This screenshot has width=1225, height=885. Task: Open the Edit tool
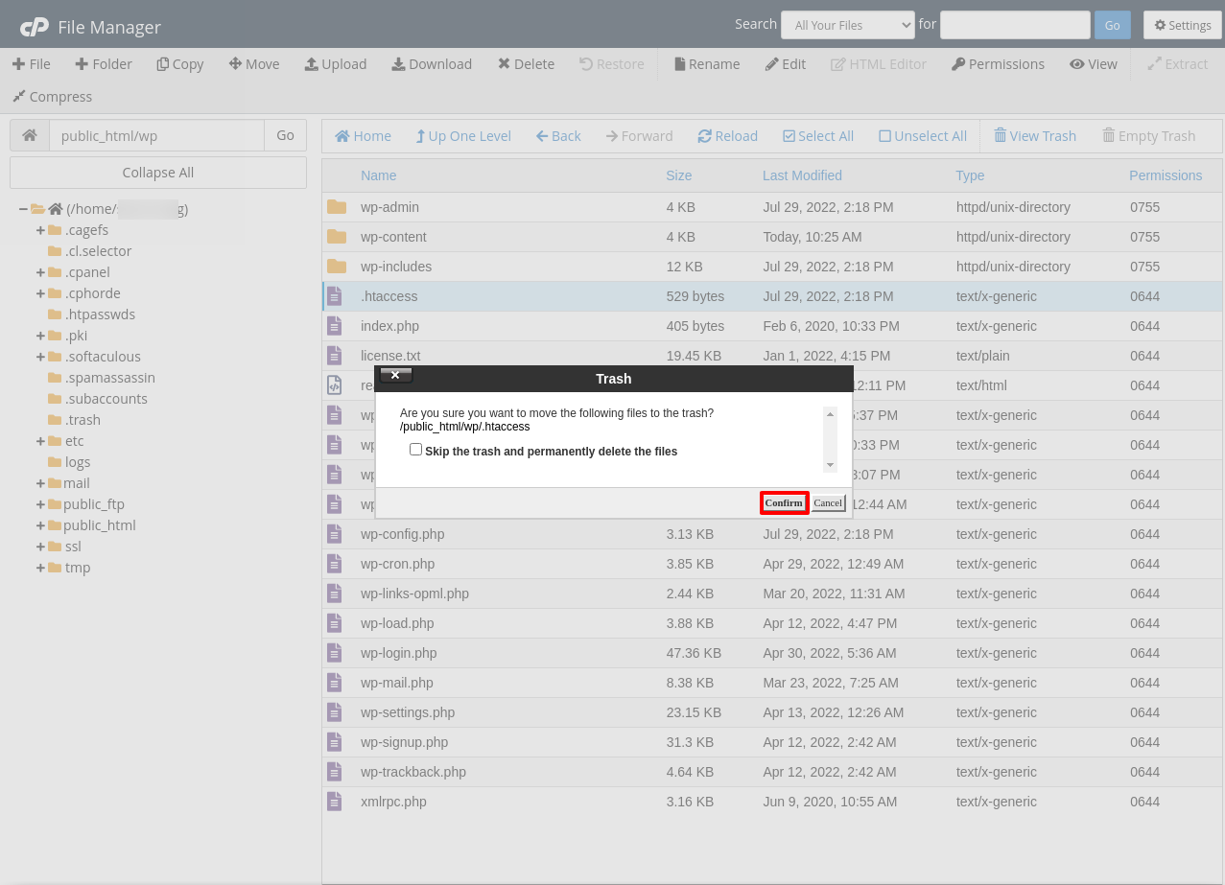coord(786,64)
